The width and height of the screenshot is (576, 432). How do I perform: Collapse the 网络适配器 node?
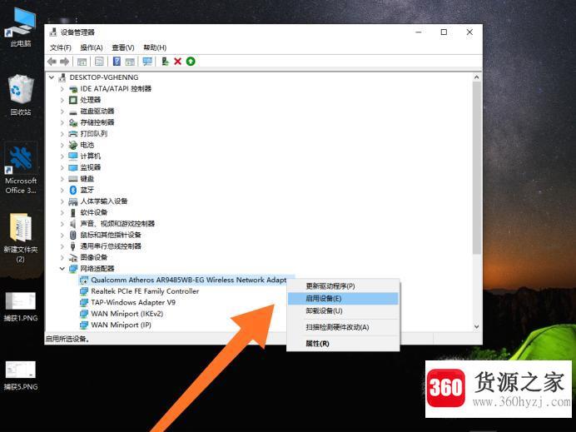click(62, 269)
